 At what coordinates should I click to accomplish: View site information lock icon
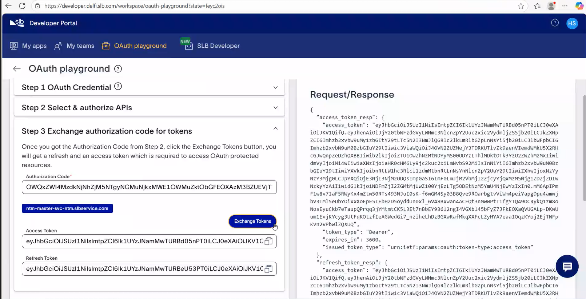tap(37, 6)
